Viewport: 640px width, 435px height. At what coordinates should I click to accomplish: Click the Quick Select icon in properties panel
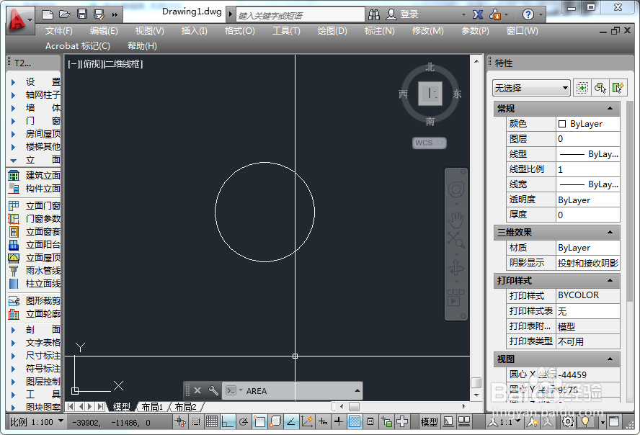tap(618, 88)
